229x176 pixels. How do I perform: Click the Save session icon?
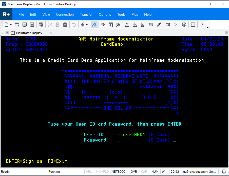[32, 25]
